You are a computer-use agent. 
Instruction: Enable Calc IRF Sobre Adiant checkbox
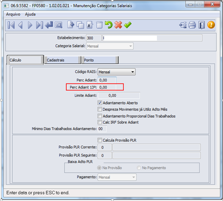[x=100, y=122]
